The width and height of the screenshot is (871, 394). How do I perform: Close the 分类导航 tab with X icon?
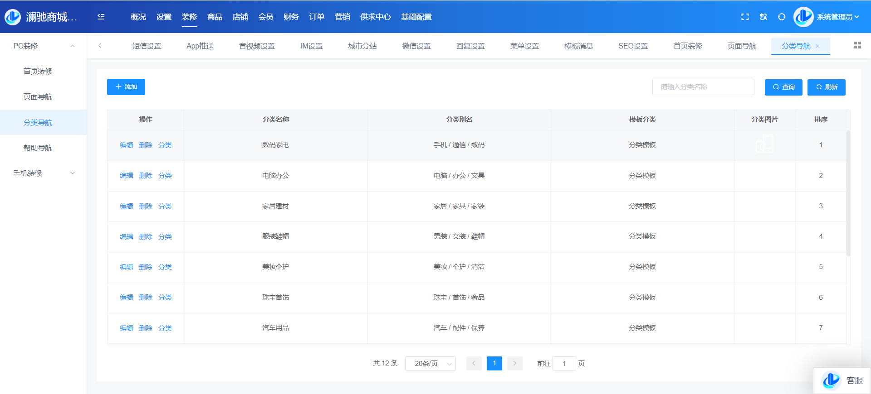coord(817,46)
